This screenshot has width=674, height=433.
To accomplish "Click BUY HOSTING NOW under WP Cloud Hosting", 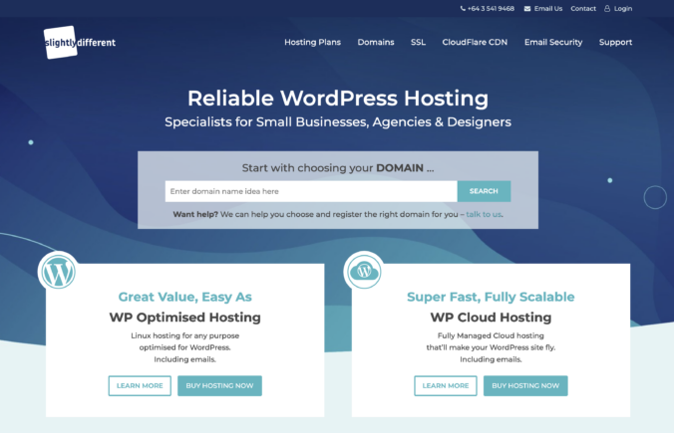I will click(x=525, y=386).
